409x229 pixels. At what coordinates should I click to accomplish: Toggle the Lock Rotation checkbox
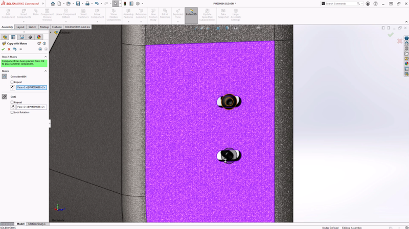12,112
